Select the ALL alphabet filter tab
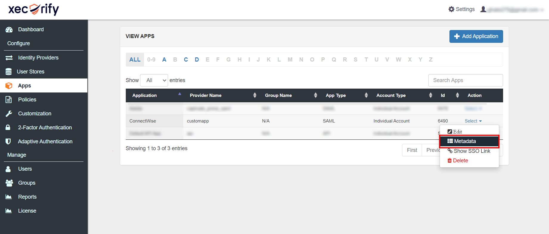 pyautogui.click(x=135, y=59)
